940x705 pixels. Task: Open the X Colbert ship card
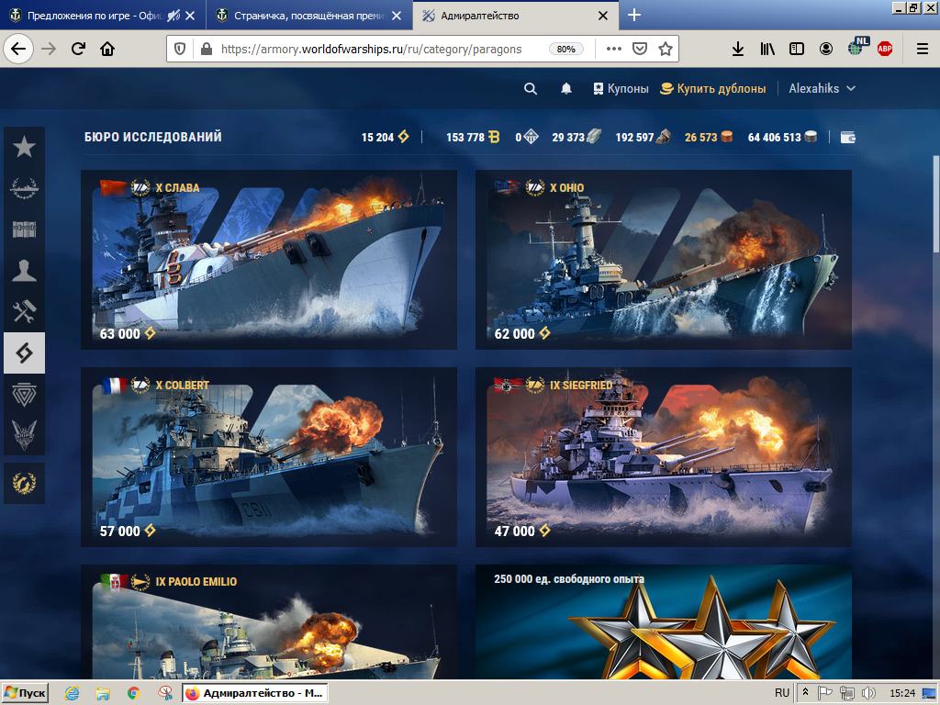(269, 457)
